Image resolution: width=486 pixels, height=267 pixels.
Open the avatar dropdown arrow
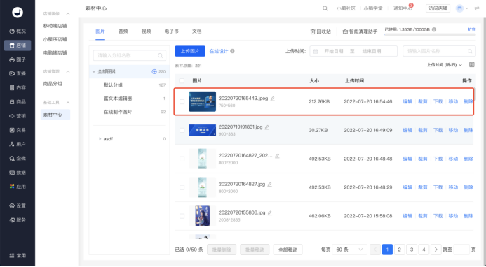(x=467, y=8)
